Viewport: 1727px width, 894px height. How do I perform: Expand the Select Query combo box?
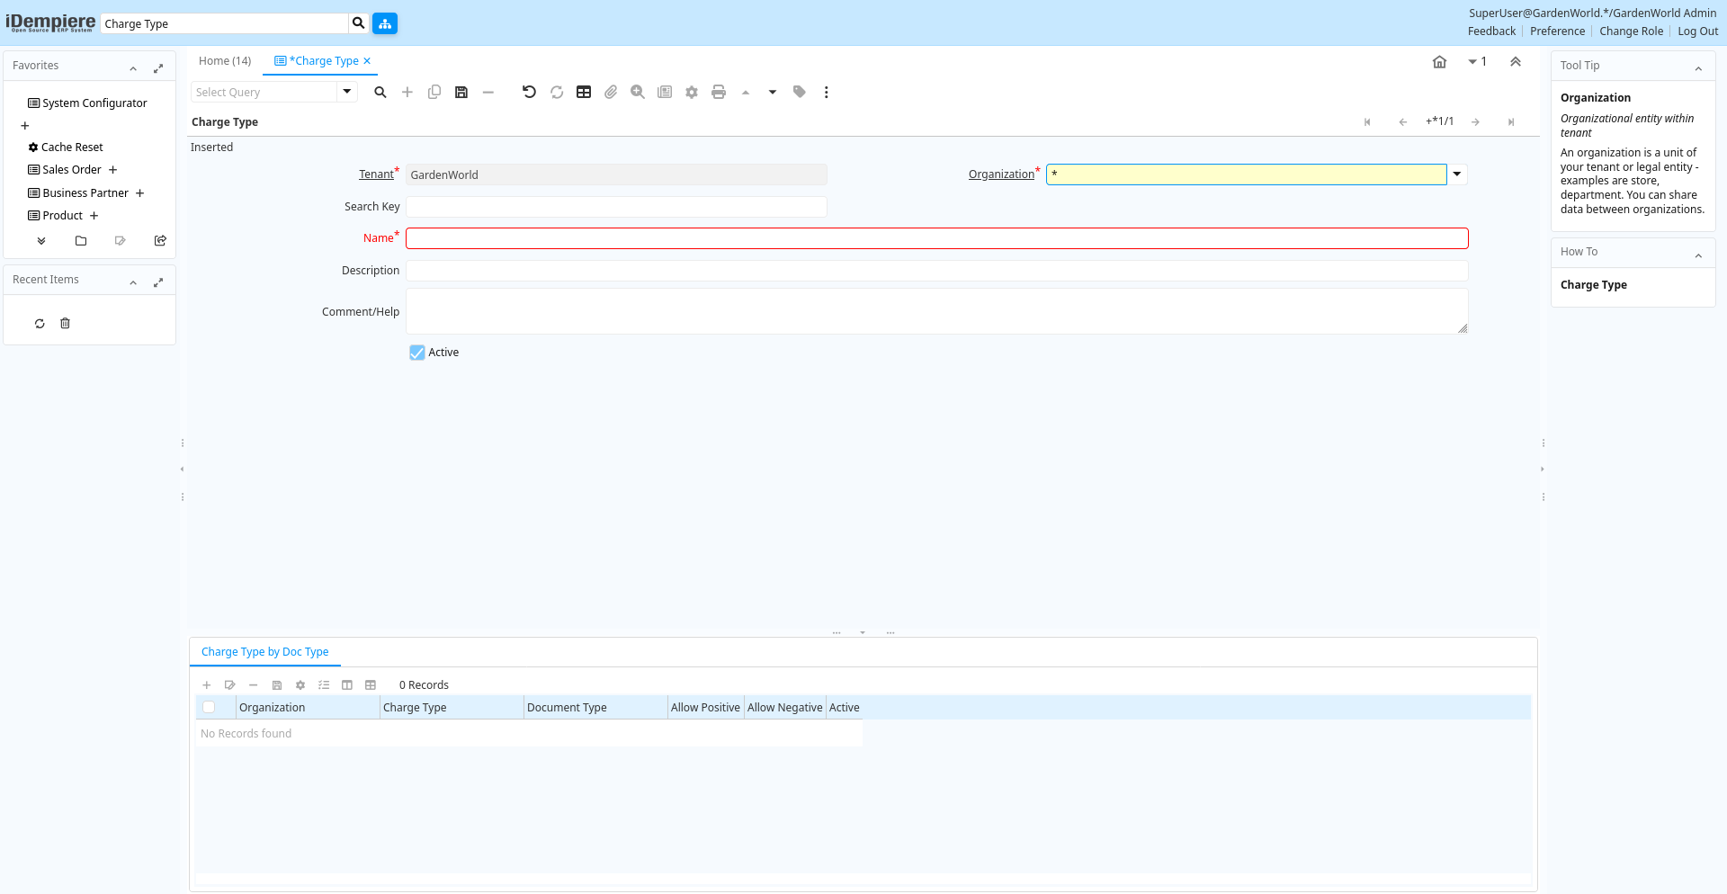(347, 92)
